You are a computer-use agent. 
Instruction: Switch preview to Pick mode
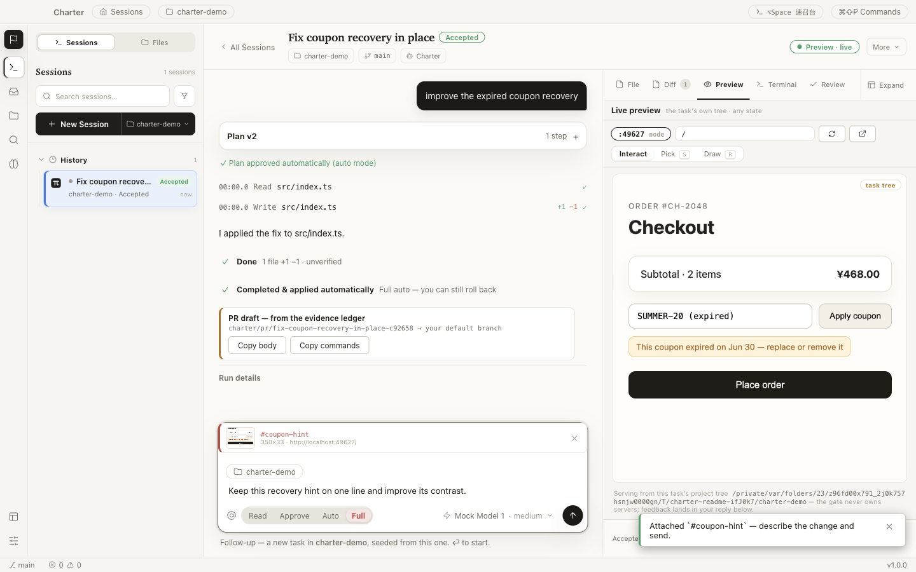tap(675, 154)
